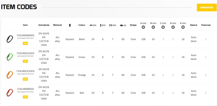Viewport: 217px width, 106px height.
Task: Select the black carabiner thumbnail
Action: click(x=10, y=39)
